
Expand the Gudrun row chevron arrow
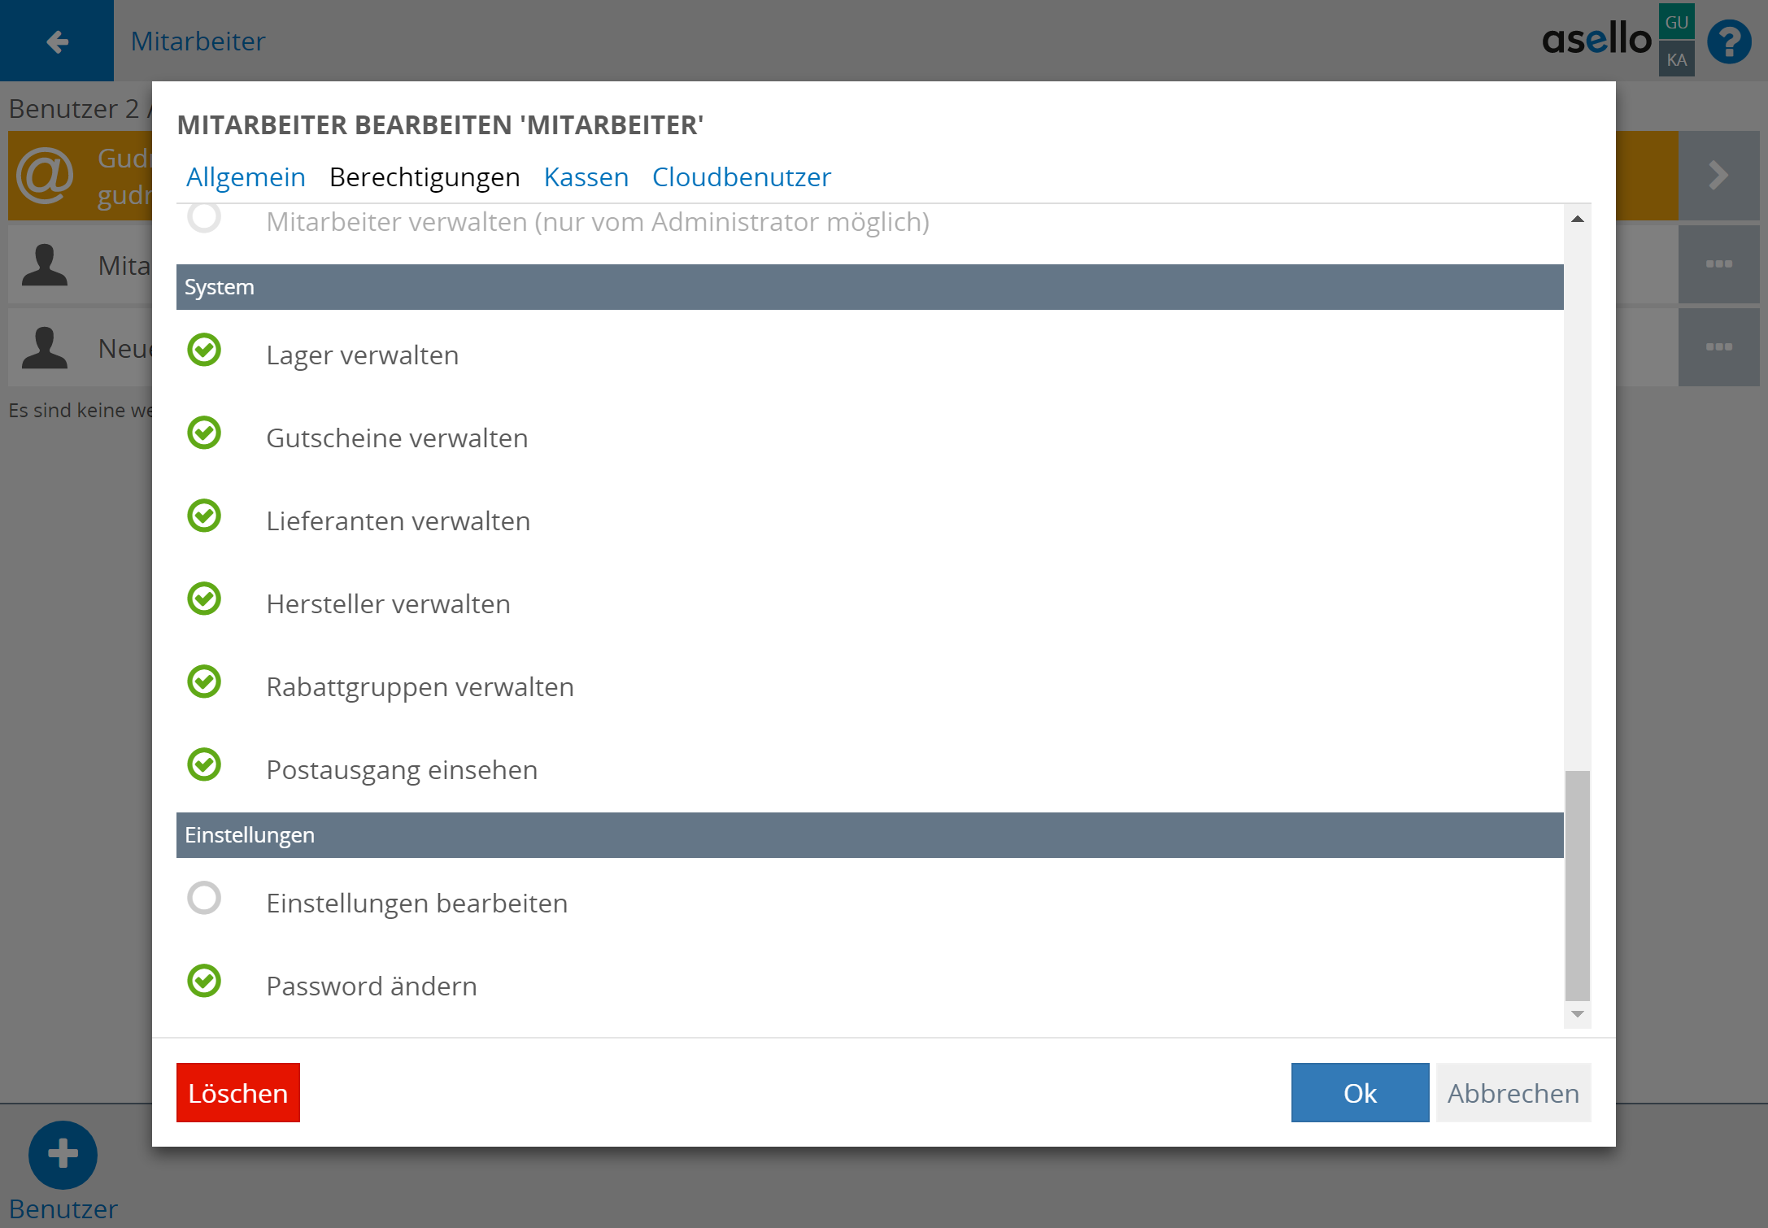coord(1718,176)
